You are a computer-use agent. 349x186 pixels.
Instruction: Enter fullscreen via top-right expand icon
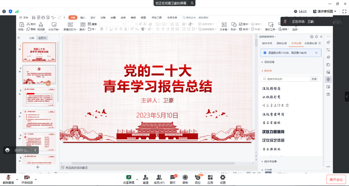[x=344, y=12]
